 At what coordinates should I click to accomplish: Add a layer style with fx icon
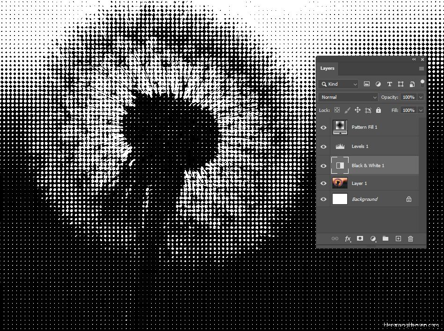pos(348,239)
